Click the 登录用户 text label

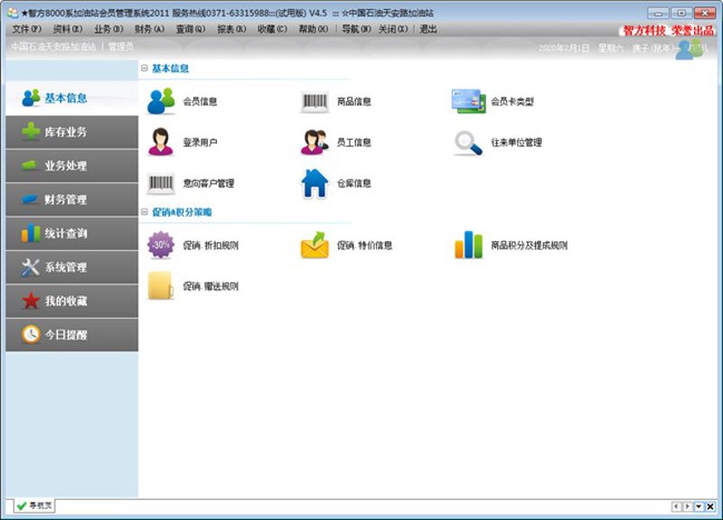tap(200, 143)
